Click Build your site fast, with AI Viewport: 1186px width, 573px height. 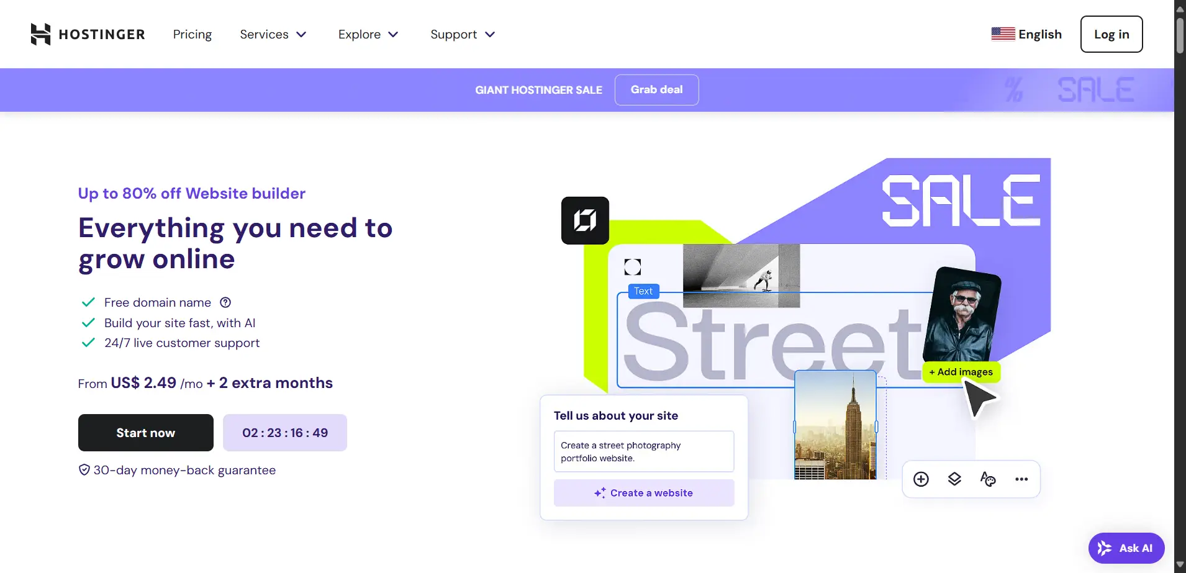coord(180,323)
